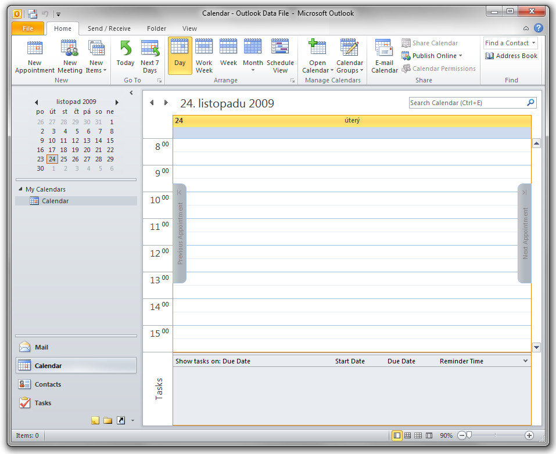Configure navigation buttons dropdown
The image size is (556, 454).
(x=132, y=421)
